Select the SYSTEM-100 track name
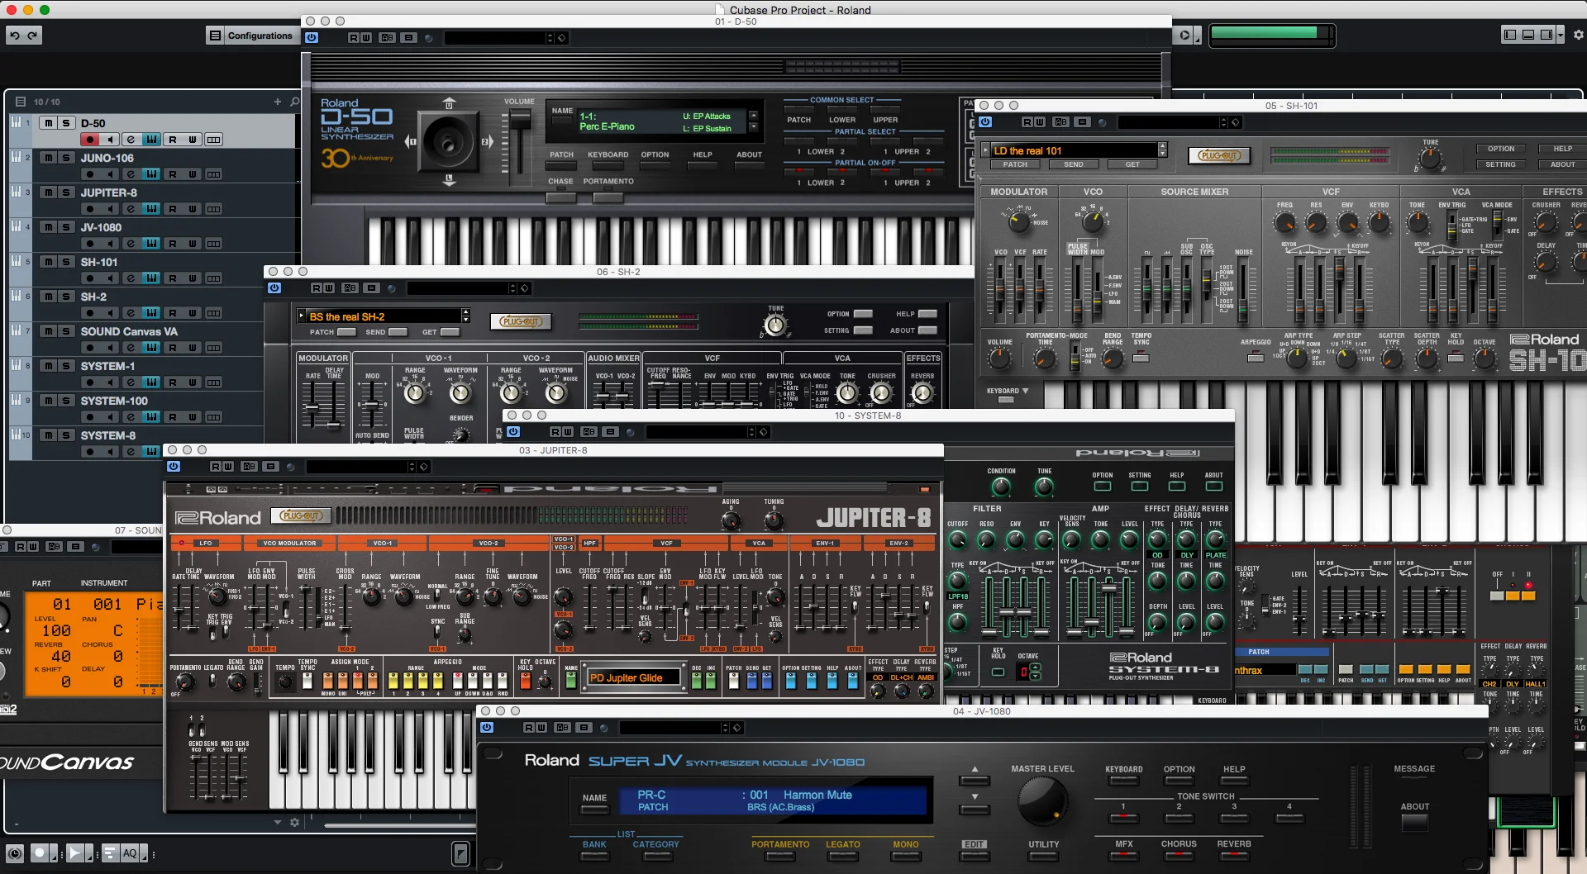Viewport: 1587px width, 874px height. click(x=114, y=401)
